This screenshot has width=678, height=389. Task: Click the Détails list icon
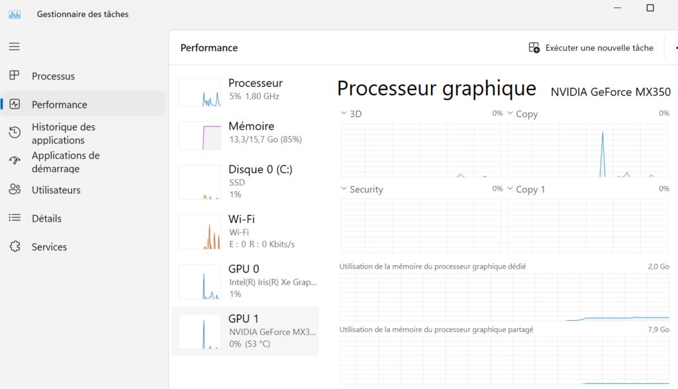click(15, 218)
